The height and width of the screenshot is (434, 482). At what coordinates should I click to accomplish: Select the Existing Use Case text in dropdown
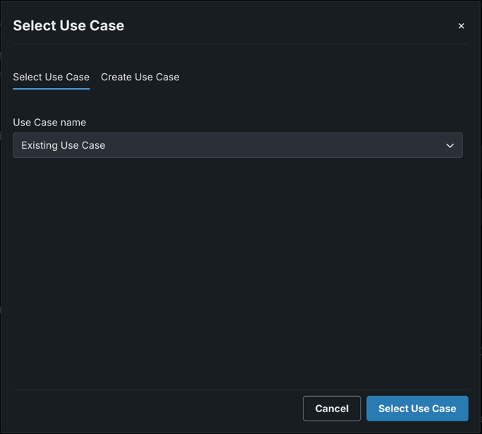point(64,145)
